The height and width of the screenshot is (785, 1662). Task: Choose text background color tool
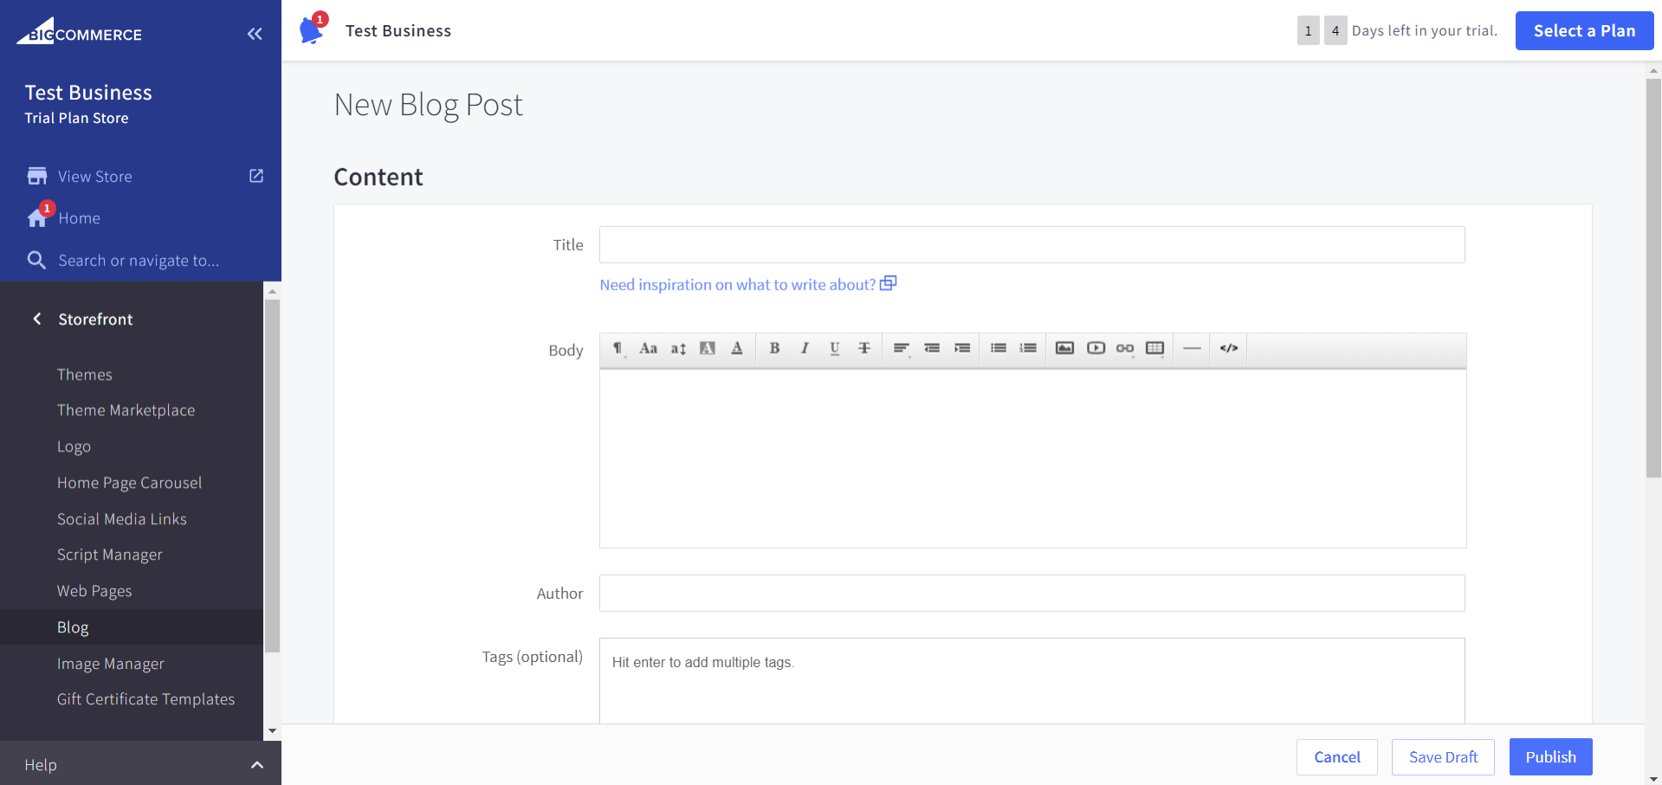[x=708, y=348]
